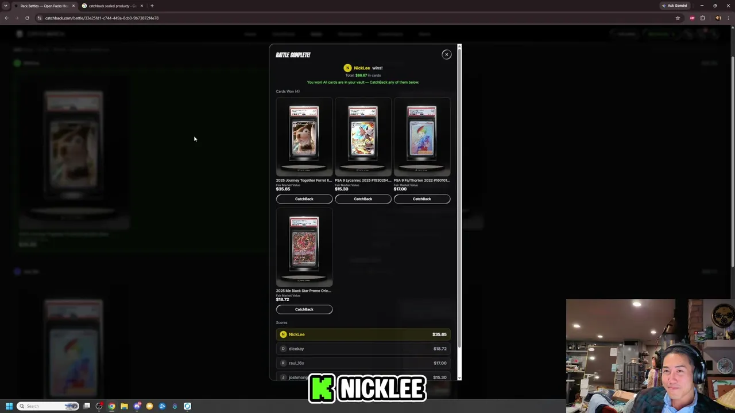Open the Black Star Promo card thumbnail
735x413 pixels.
pos(304,247)
